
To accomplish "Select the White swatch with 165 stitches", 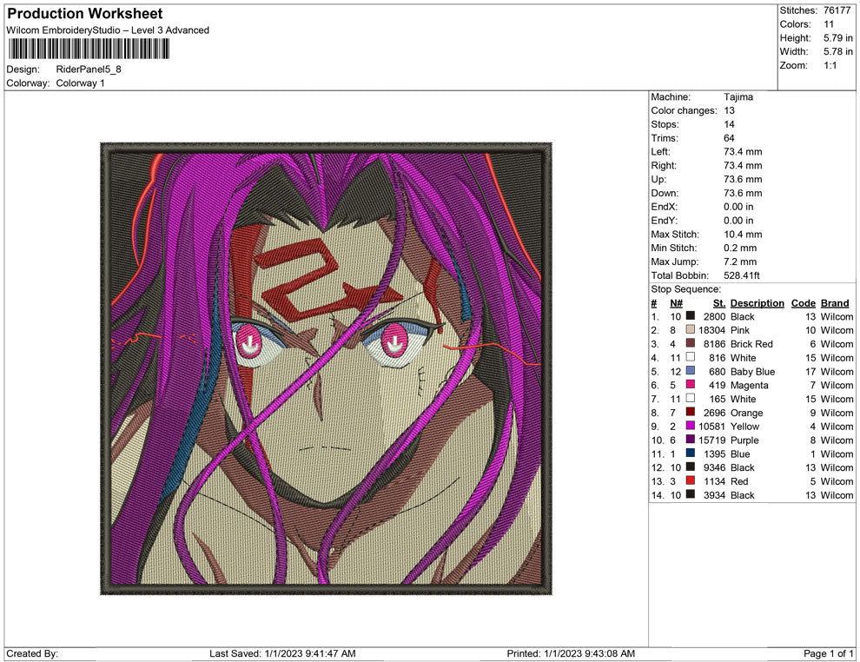I will pyautogui.click(x=691, y=398).
